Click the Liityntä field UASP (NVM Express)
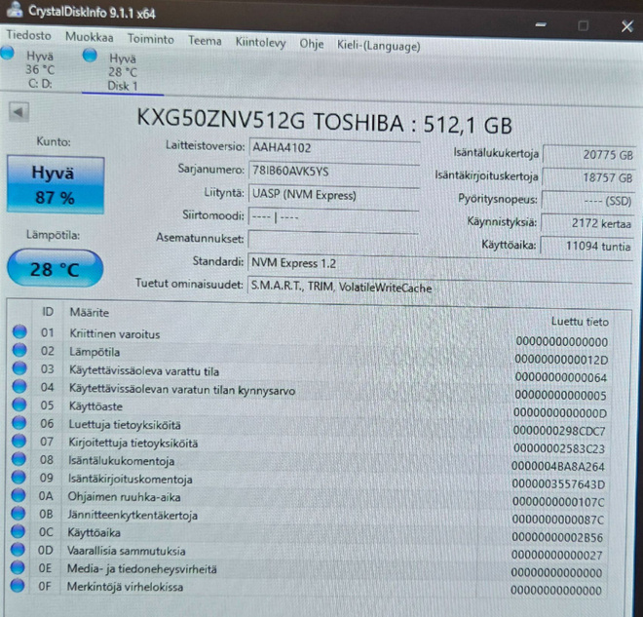Image resolution: width=643 pixels, height=617 pixels. 333,195
